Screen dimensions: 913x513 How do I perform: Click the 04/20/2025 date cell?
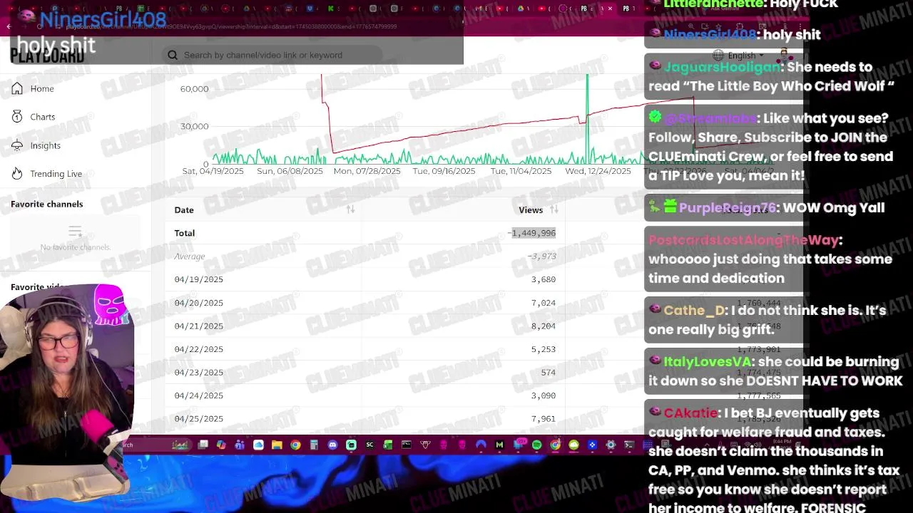click(x=199, y=303)
